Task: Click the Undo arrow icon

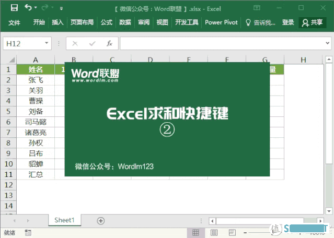Action: (x=28, y=8)
